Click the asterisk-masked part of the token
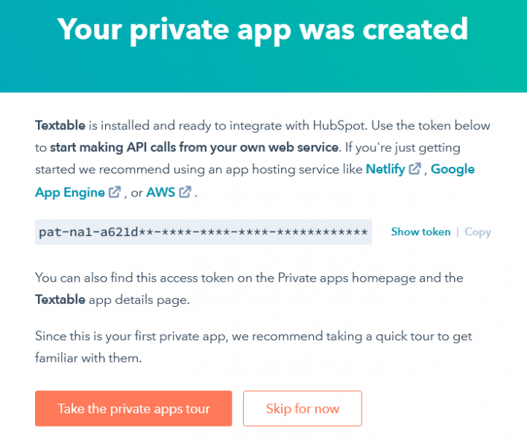The width and height of the screenshot is (527, 446). (x=253, y=232)
